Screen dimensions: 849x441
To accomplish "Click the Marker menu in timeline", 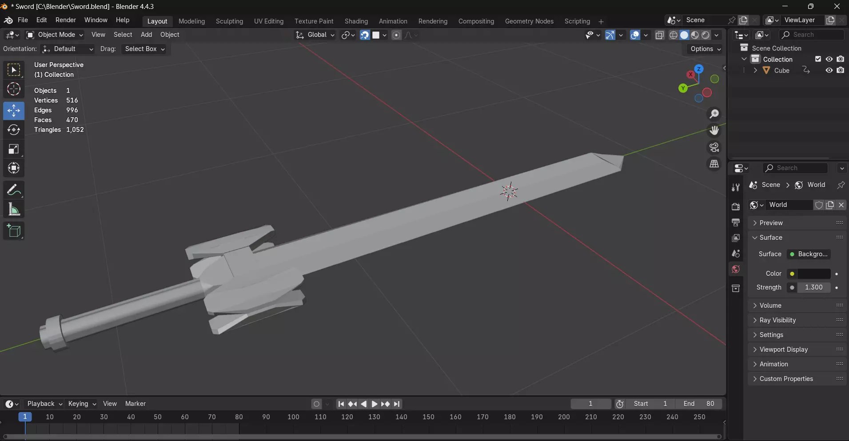I will coord(136,404).
